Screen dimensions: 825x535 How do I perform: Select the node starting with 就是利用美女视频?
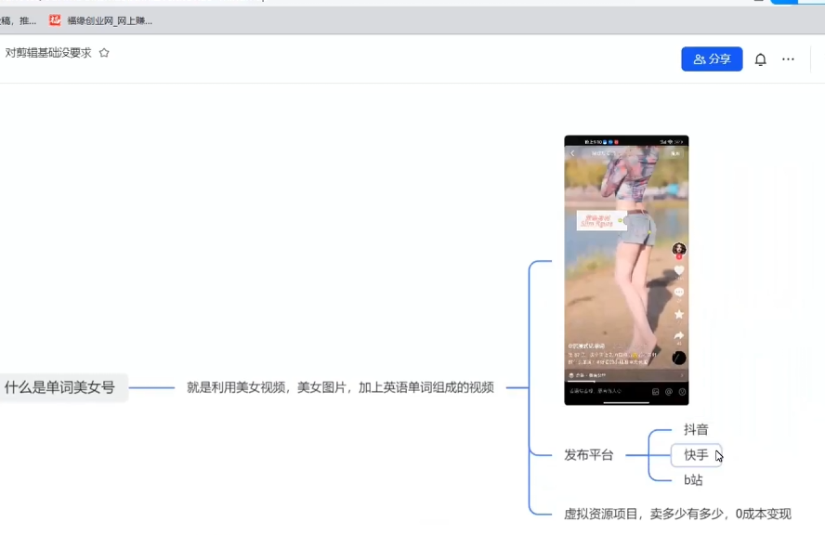click(340, 387)
